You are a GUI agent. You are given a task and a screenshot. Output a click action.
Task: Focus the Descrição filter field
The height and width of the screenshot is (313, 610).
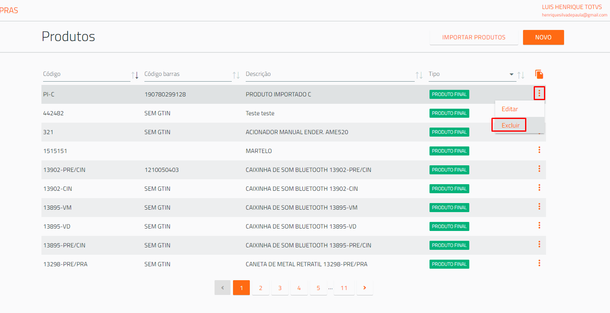point(330,75)
